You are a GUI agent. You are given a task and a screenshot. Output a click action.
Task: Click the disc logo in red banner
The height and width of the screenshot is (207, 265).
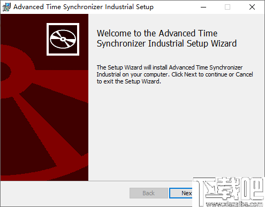tap(63, 39)
